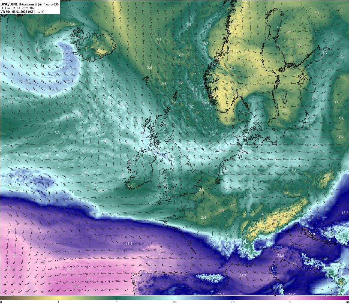Image resolution: width=349 pixels, height=304 pixels.
Task: Click the 'VT: Fös. 03.01.2025 06Z (+12 h)' line
Action: (22, 12)
